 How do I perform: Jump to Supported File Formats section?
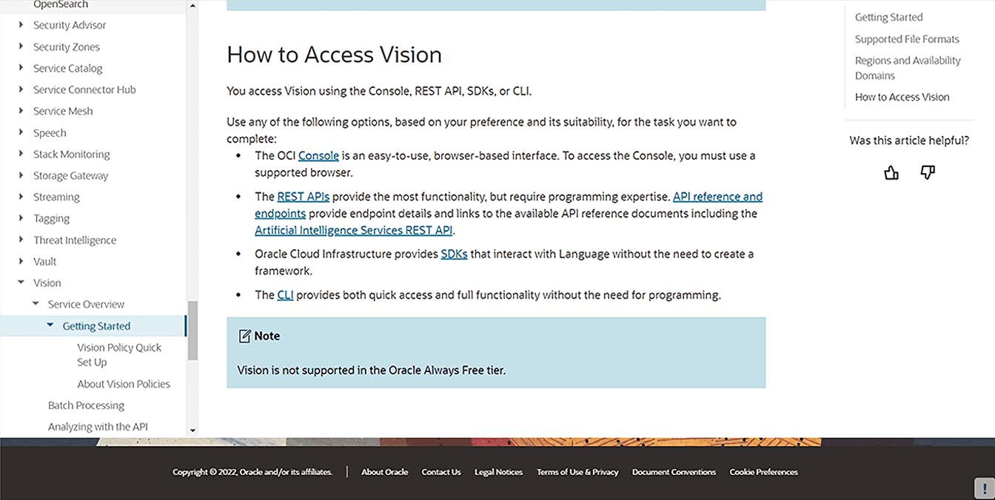click(x=906, y=39)
